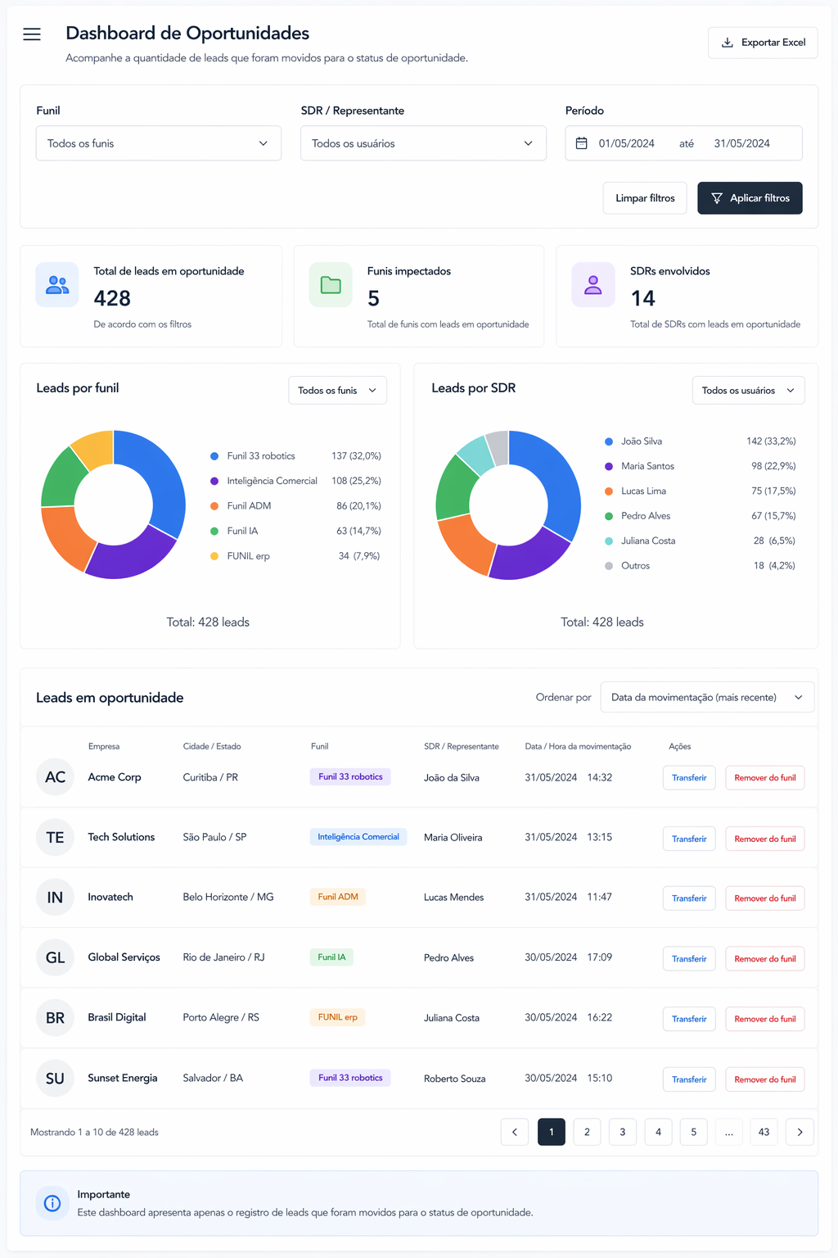Expand the Ordenar por sorting dropdown

(707, 698)
